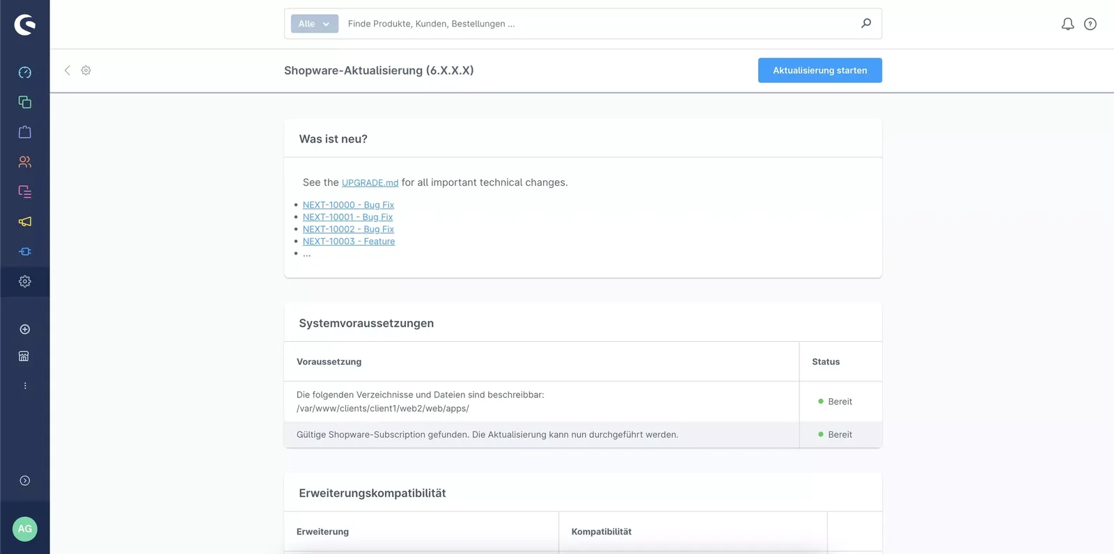Open 'NEXT-10001 - Bug Fix' link
Image resolution: width=1114 pixels, height=554 pixels.
pyautogui.click(x=347, y=217)
